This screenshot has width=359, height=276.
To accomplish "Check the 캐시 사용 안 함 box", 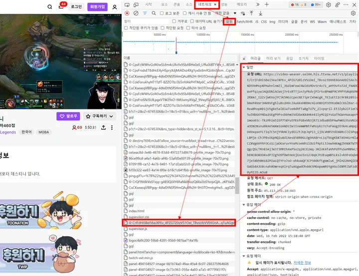I will tap(186, 13).
